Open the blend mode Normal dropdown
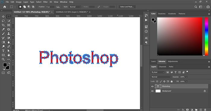This screenshot has height=111, width=211. click(x=161, y=77)
